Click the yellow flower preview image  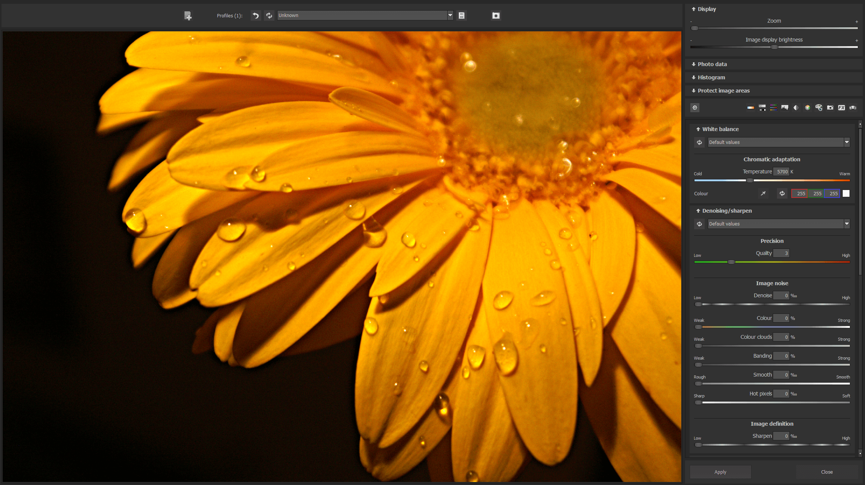pyautogui.click(x=342, y=256)
